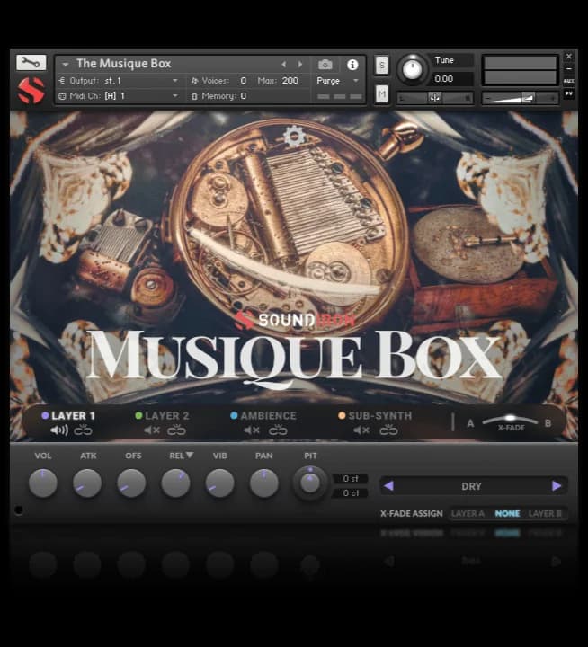Toggle the link icon under Sub-Synth
The height and width of the screenshot is (647, 588).
coord(388,430)
